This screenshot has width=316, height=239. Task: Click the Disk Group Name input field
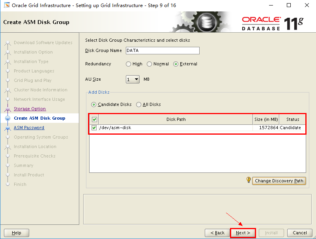(x=163, y=50)
